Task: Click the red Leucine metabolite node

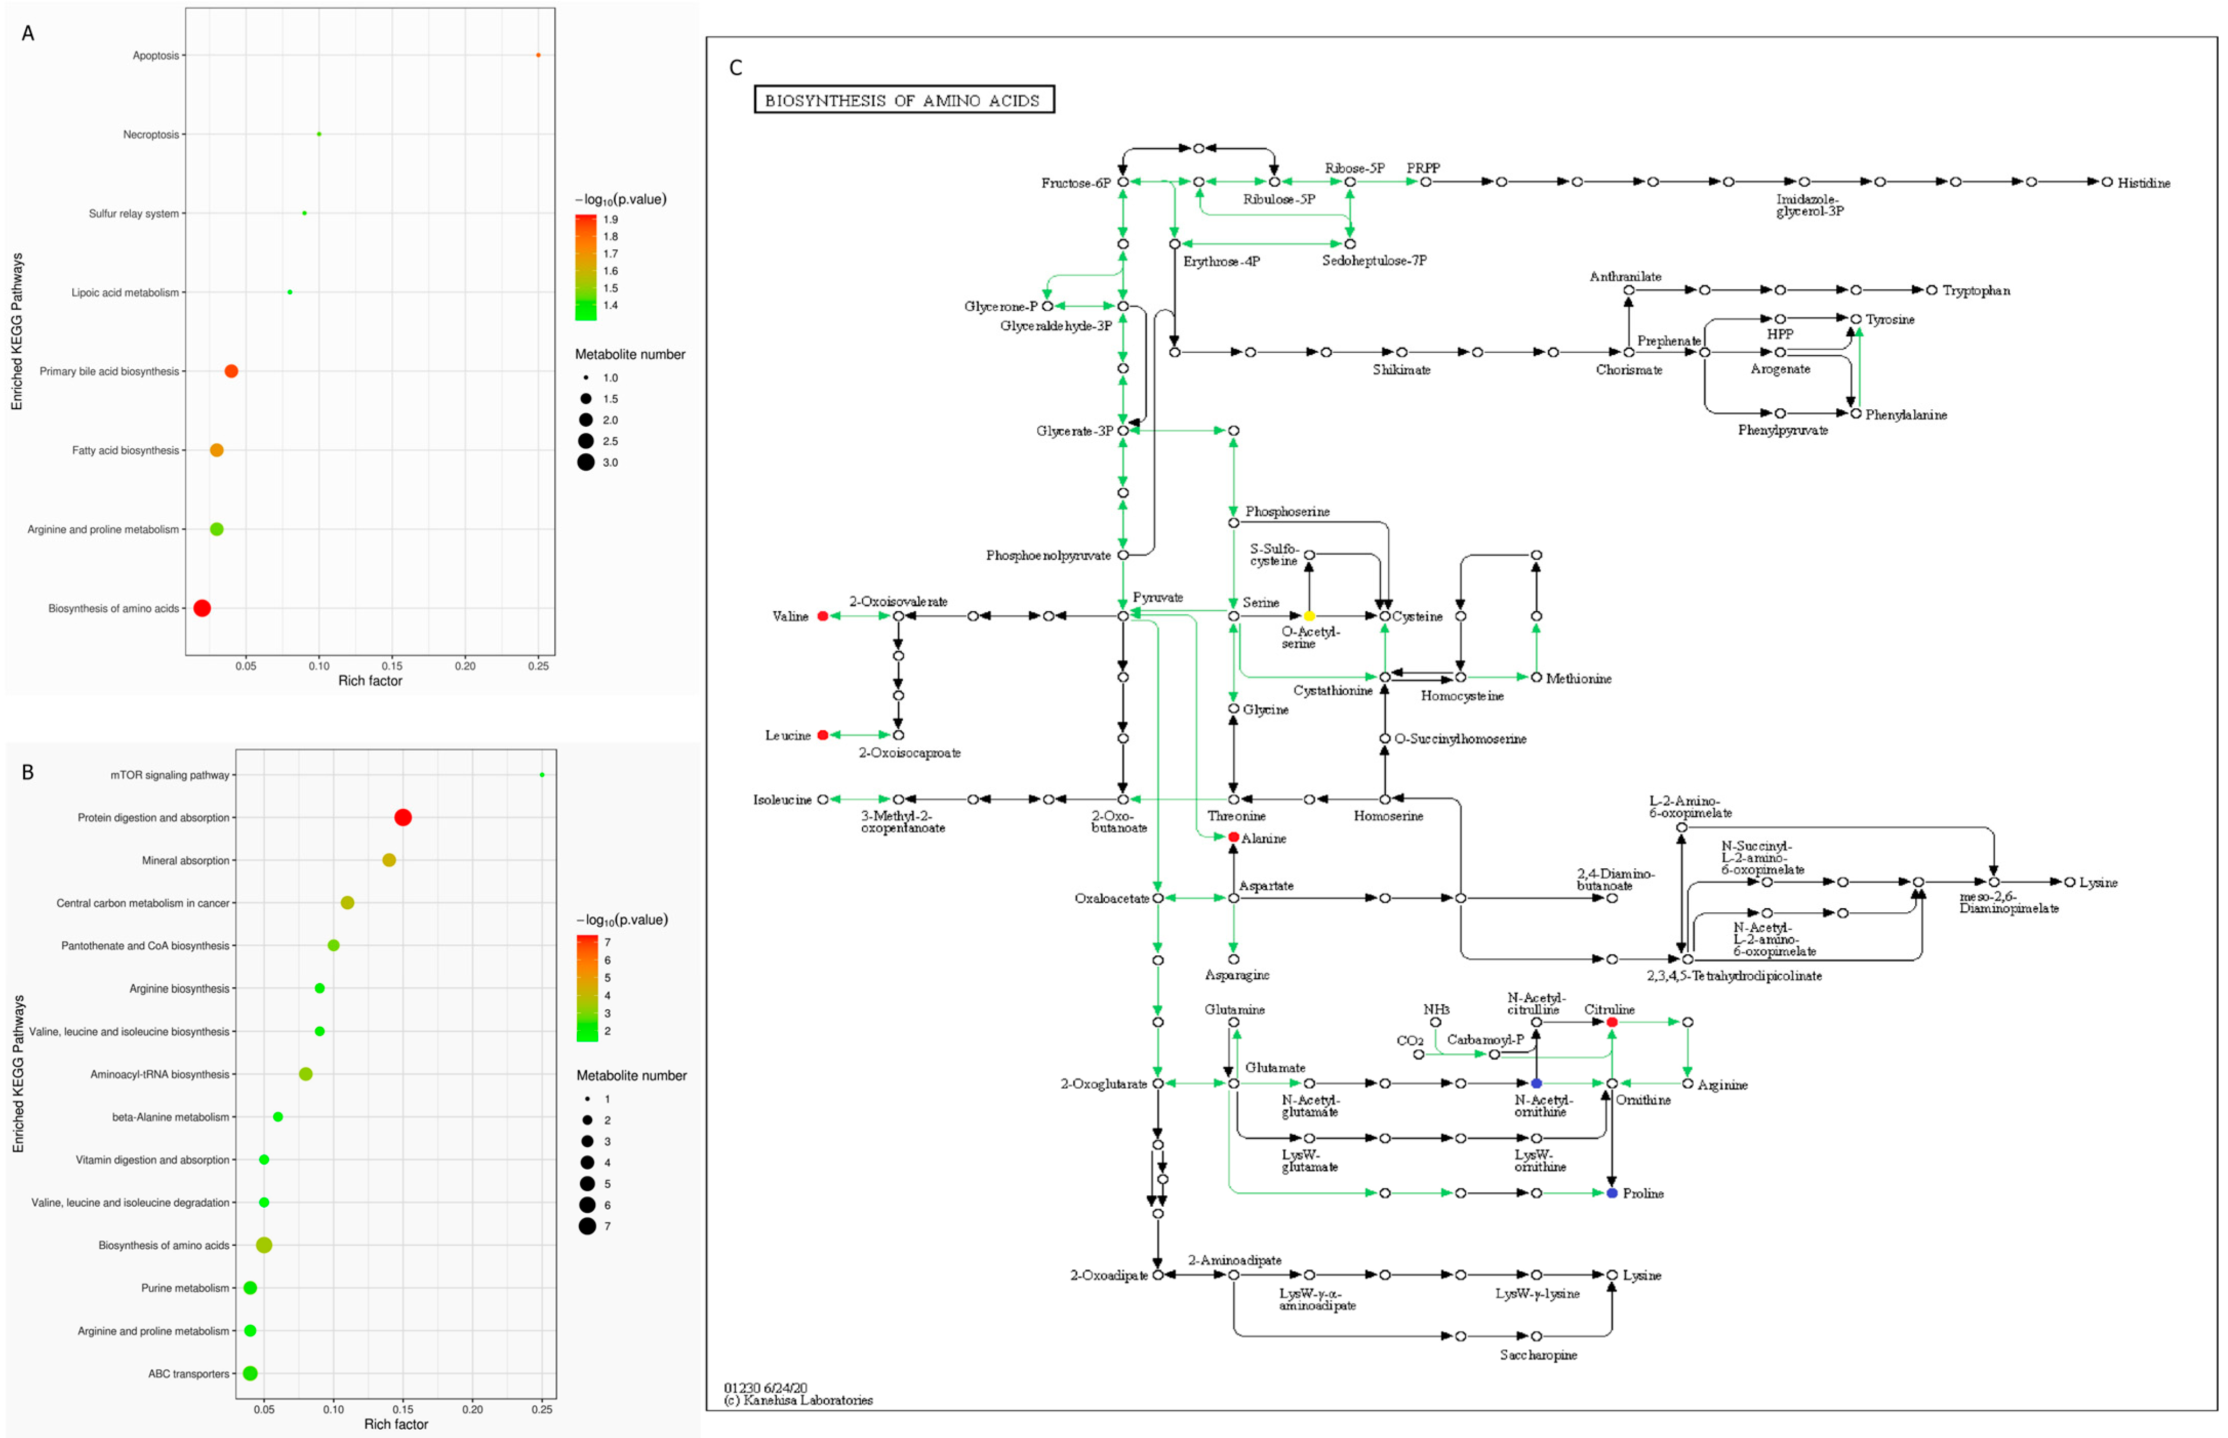Action: 822,735
